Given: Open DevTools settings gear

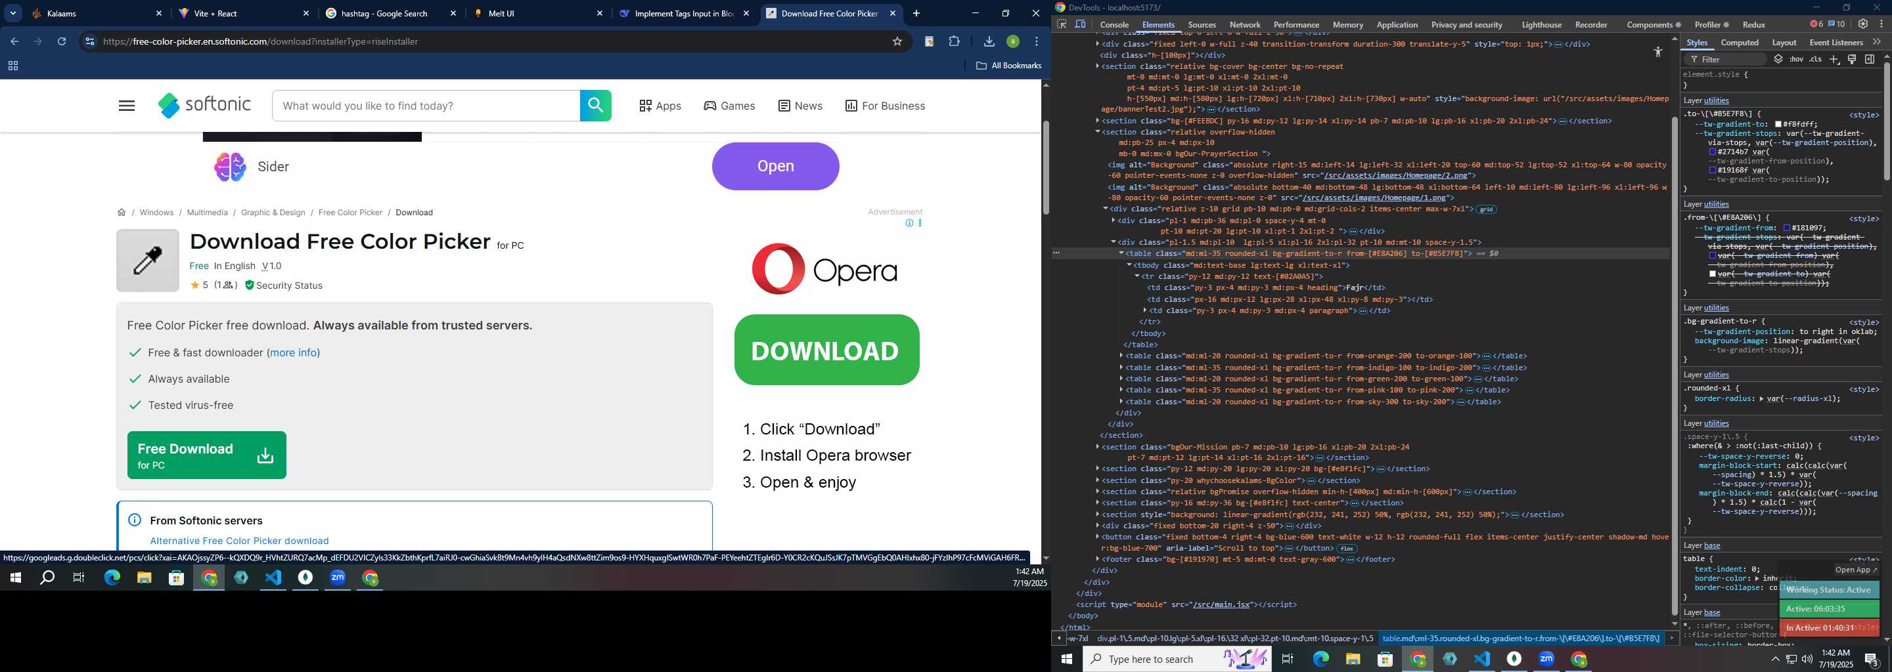Looking at the screenshot, I should click(1863, 24).
